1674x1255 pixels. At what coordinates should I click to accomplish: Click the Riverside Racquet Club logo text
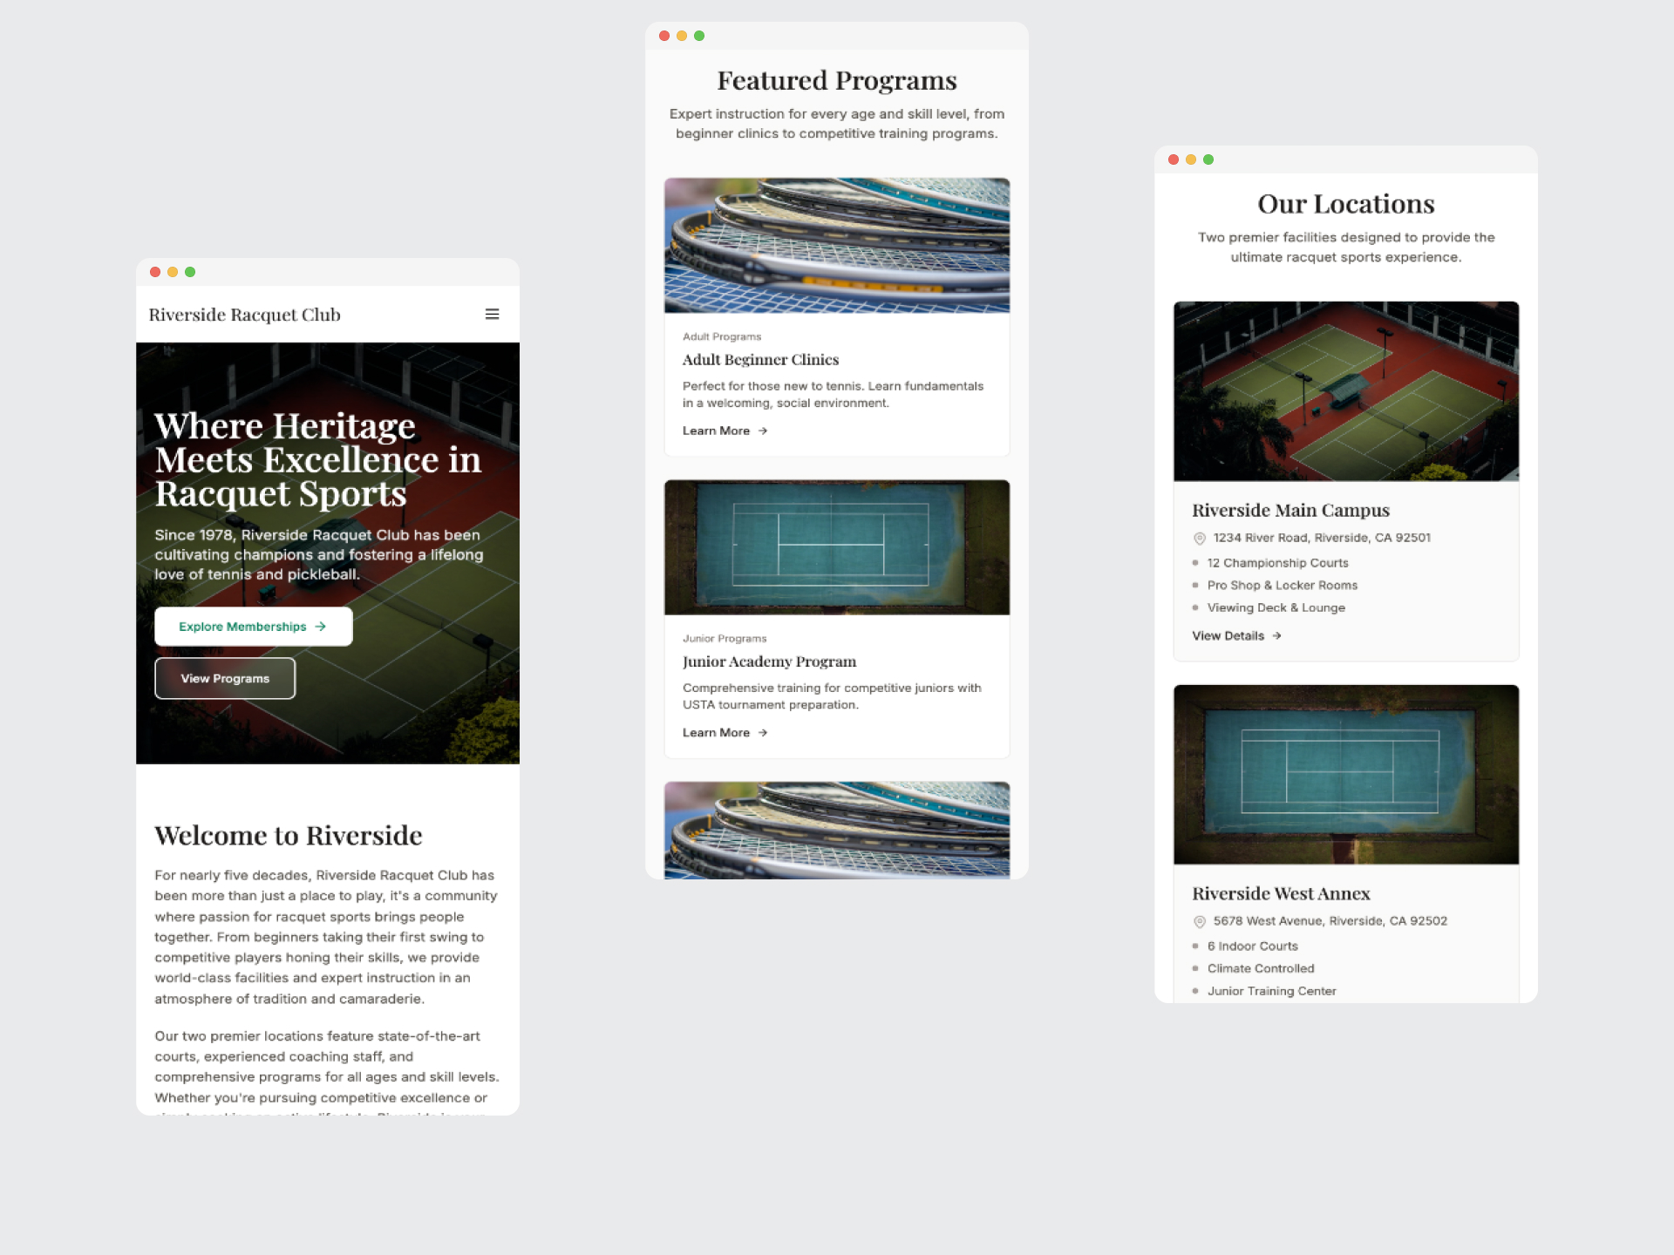pos(244,315)
